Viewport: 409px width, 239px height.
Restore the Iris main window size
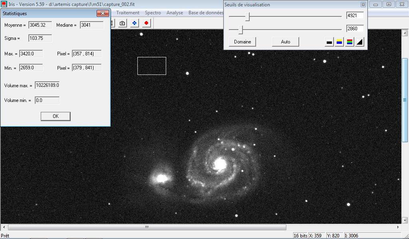(389, 4)
